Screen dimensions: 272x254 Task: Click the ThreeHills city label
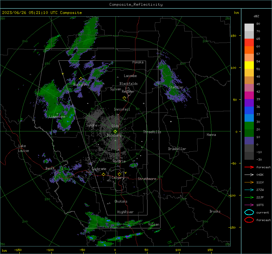(152, 132)
